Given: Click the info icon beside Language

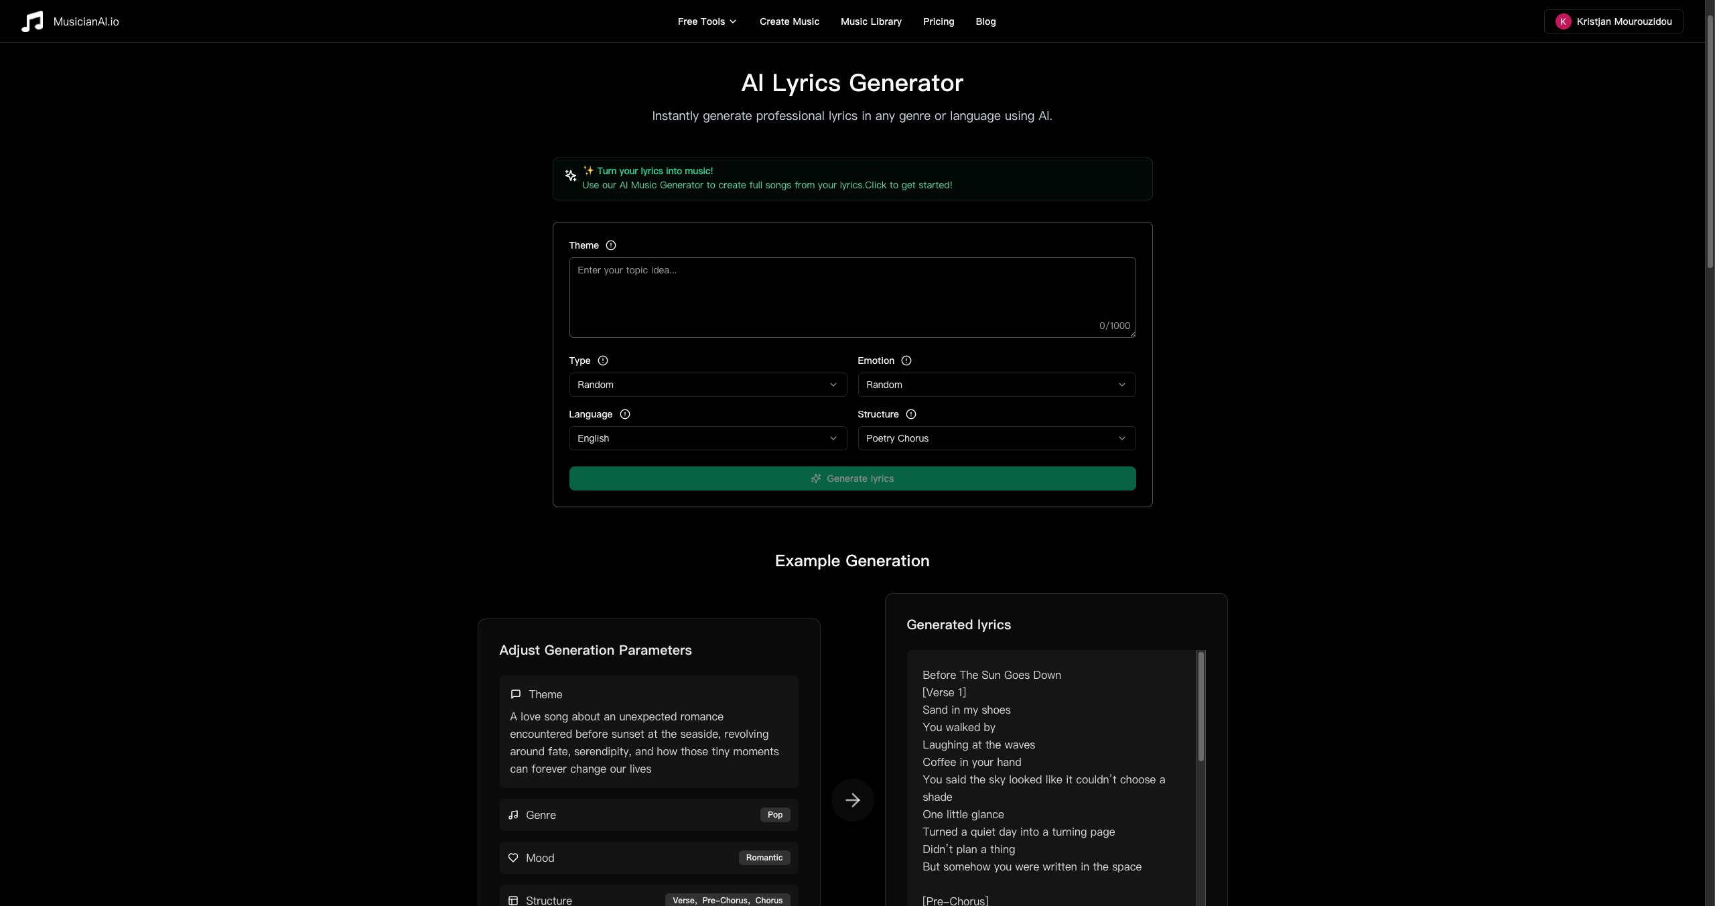Looking at the screenshot, I should click(624, 414).
